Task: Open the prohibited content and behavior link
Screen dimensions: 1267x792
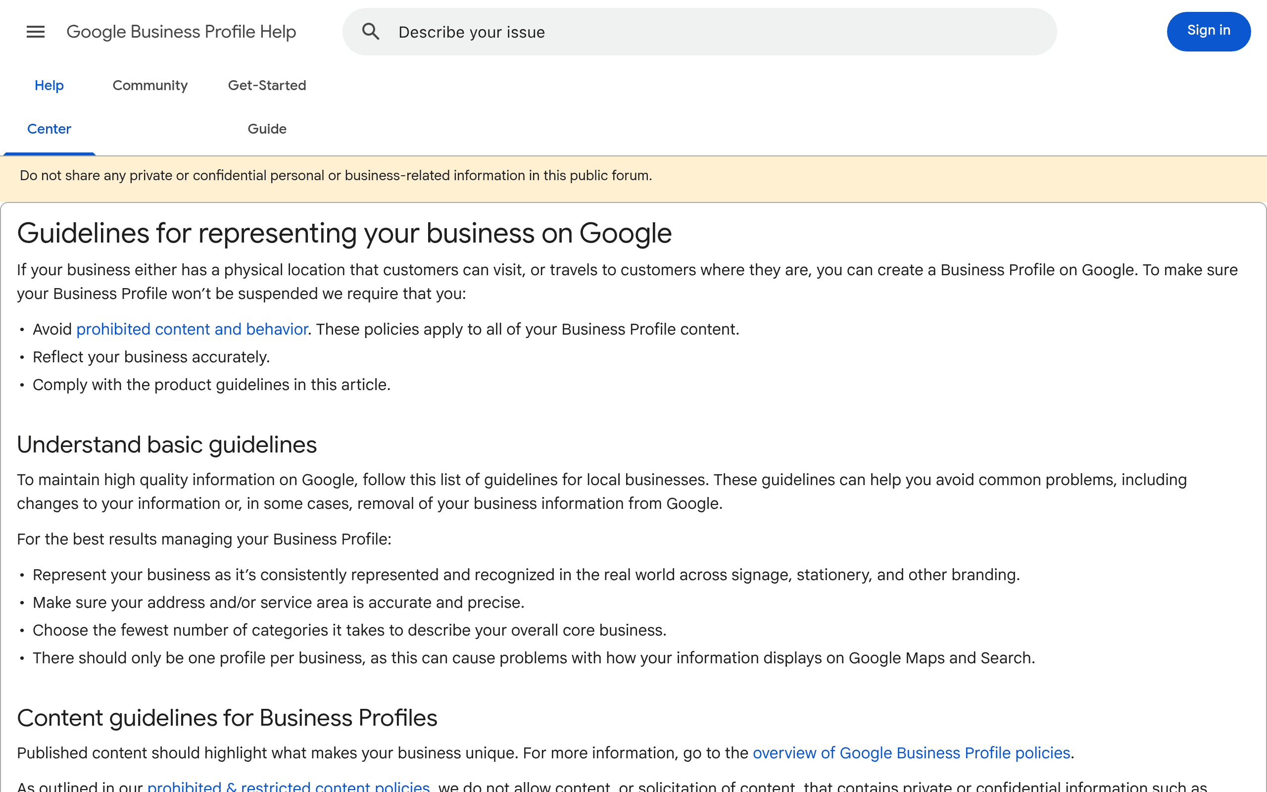Action: [x=192, y=329]
